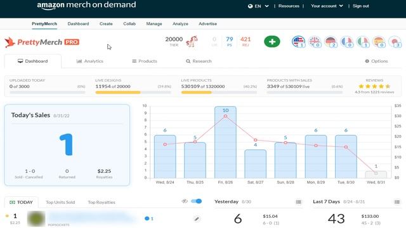
Task: Switch off the blue toggle near TODAY
Action: (x=196, y=201)
